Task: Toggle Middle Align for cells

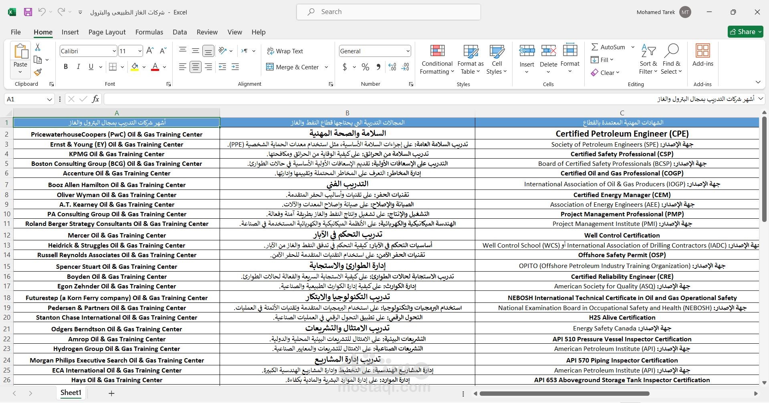Action: click(196, 51)
